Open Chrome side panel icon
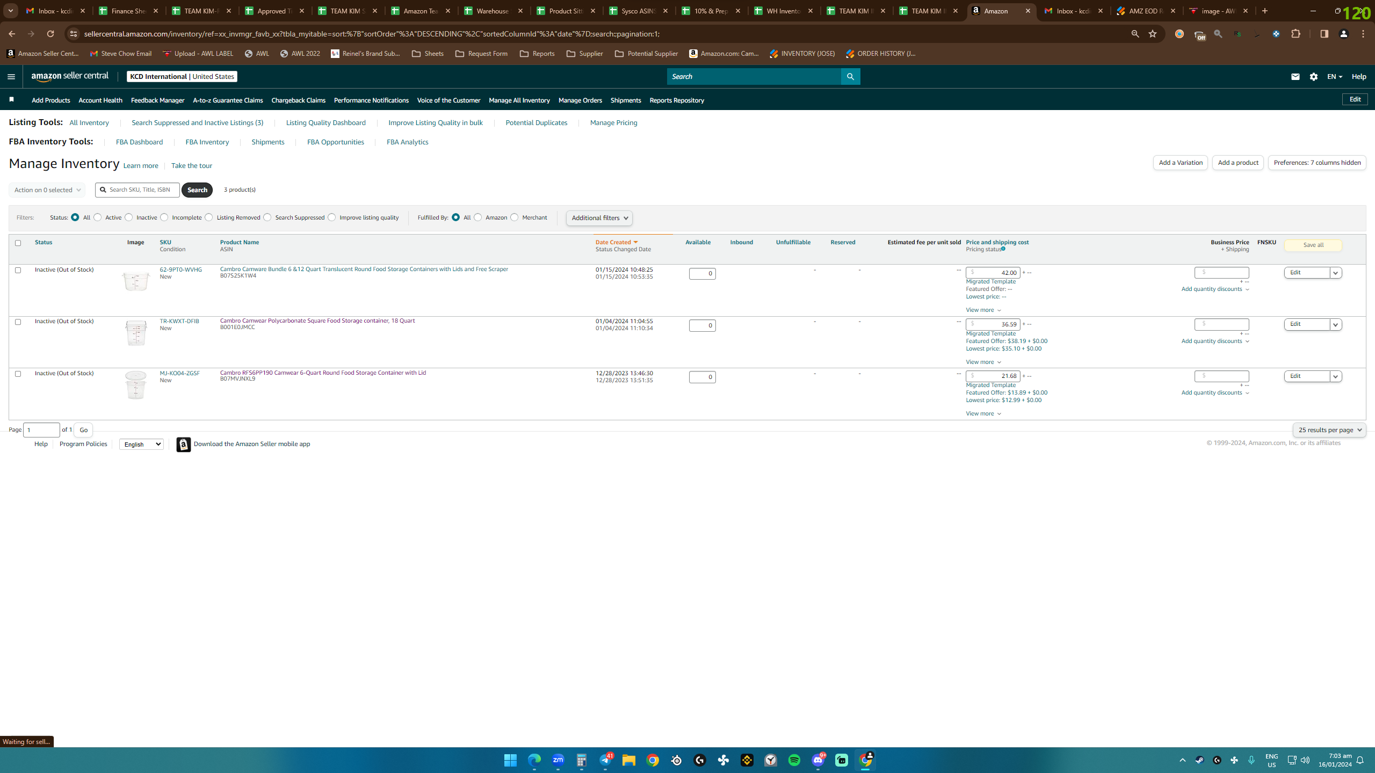Viewport: 1375px width, 773px height. tap(1324, 34)
